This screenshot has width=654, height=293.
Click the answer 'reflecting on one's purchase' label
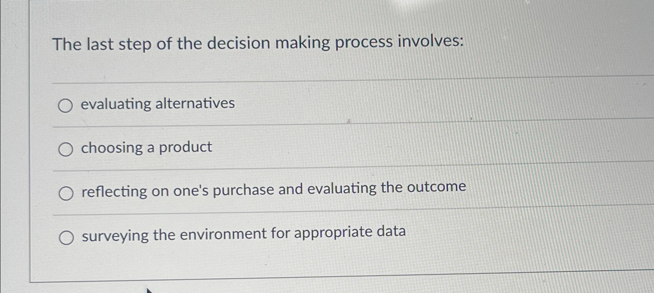(274, 189)
